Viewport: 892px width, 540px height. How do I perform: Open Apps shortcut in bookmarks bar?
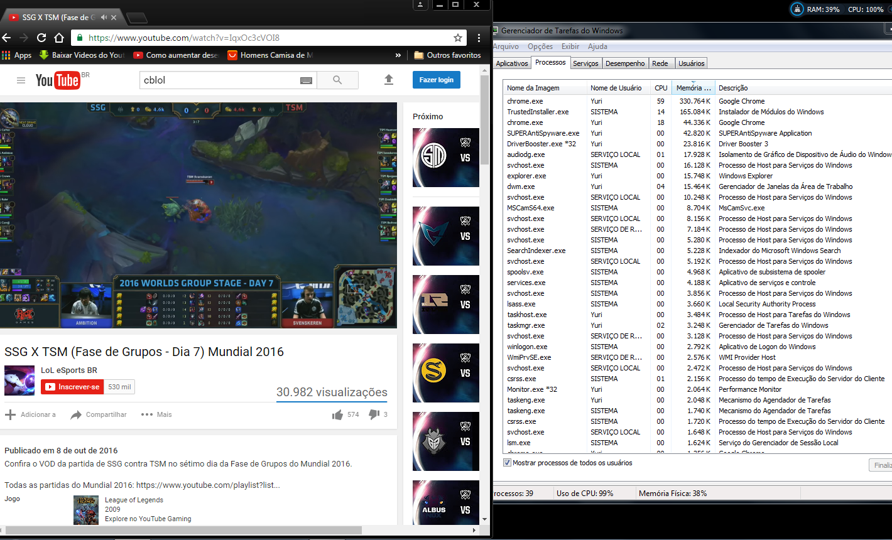point(17,55)
